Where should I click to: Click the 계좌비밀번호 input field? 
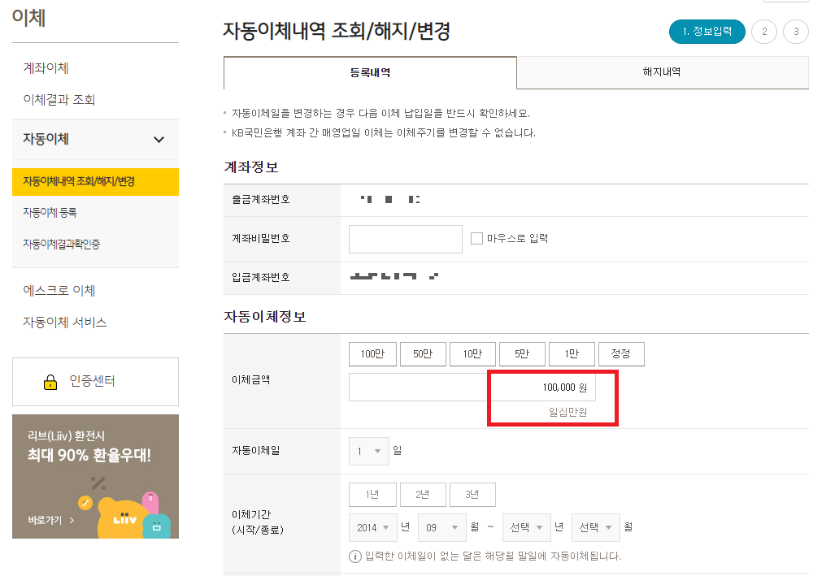click(x=405, y=239)
